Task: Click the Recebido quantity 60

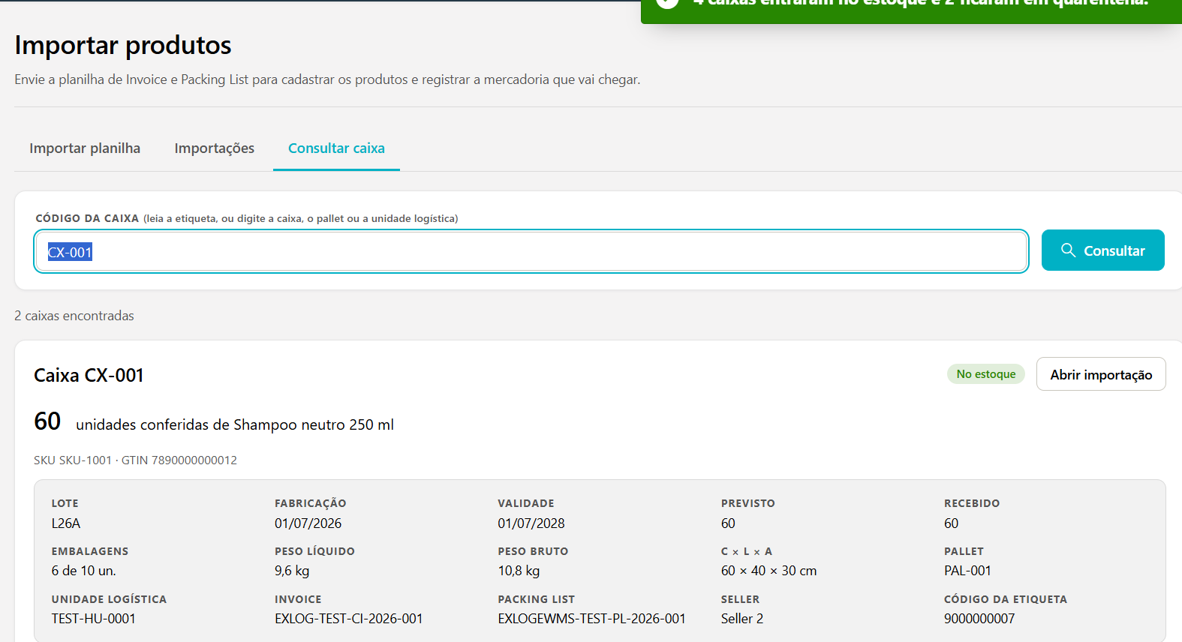Action: click(x=951, y=523)
